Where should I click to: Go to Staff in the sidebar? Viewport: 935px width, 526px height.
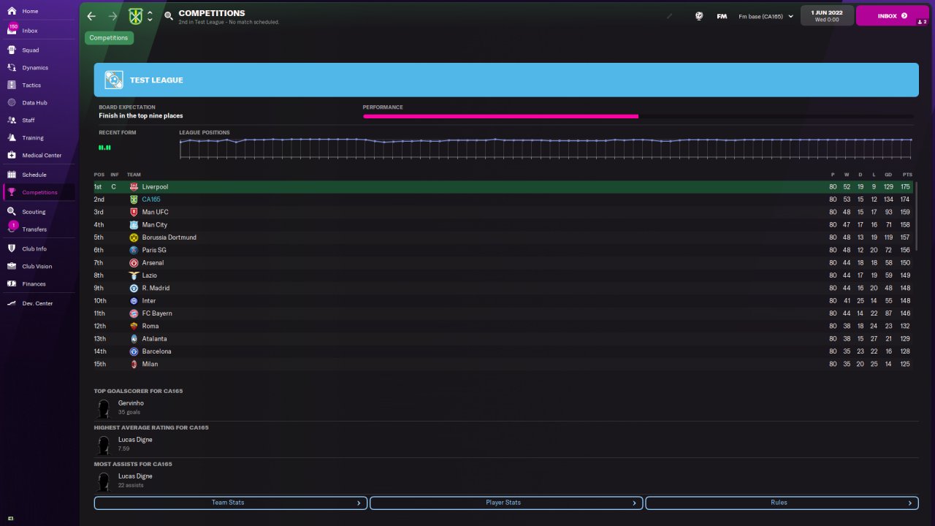(28, 121)
